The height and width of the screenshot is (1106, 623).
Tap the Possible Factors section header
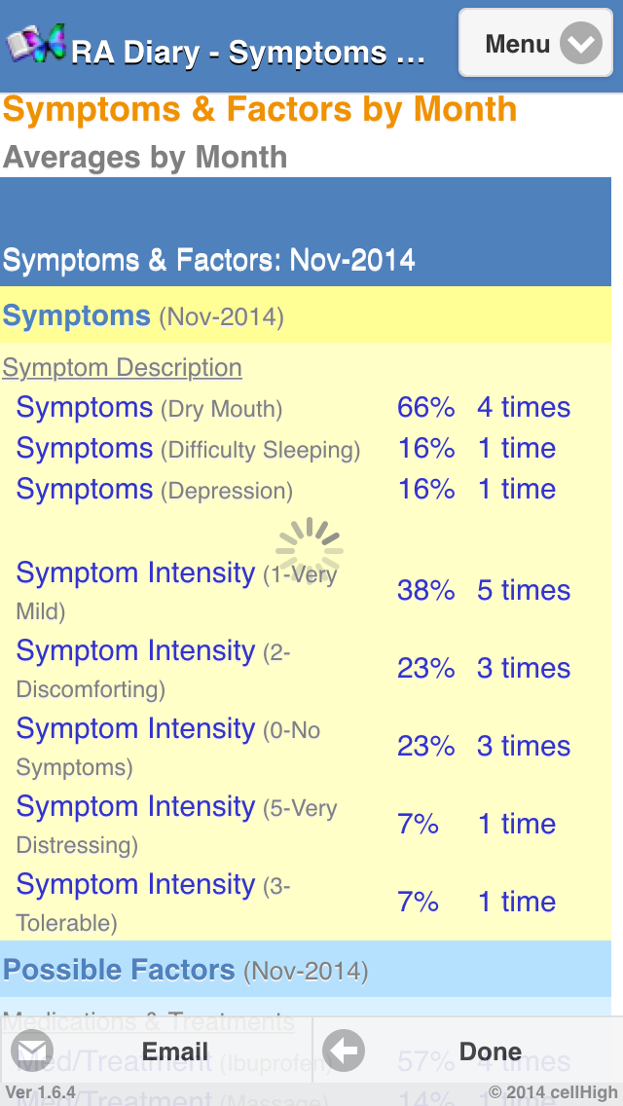[185, 970]
